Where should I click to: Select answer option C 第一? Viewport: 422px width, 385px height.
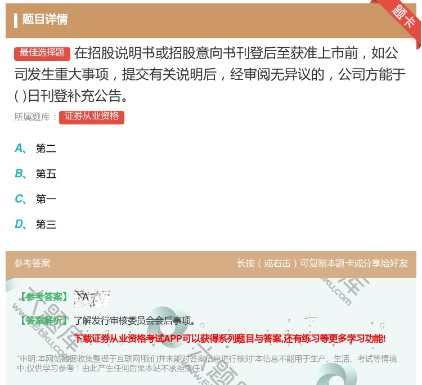tap(35, 199)
